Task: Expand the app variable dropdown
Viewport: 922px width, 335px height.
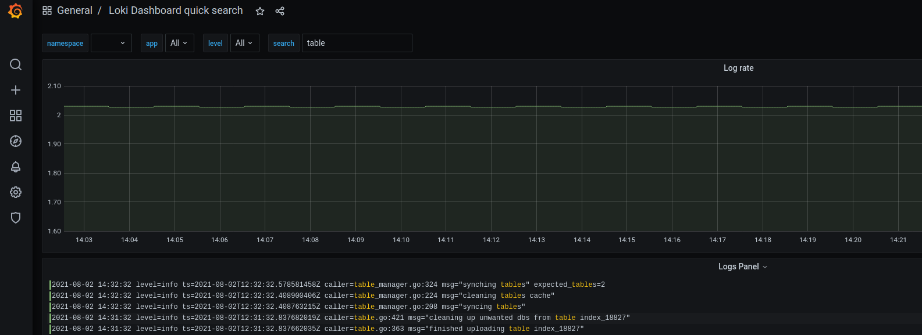Action: pos(179,43)
